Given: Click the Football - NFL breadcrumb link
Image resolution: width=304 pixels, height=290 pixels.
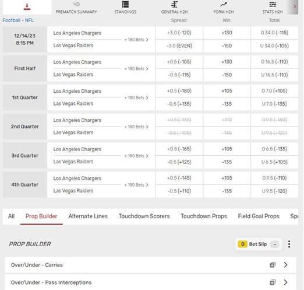Looking at the screenshot, I should coord(18,20).
